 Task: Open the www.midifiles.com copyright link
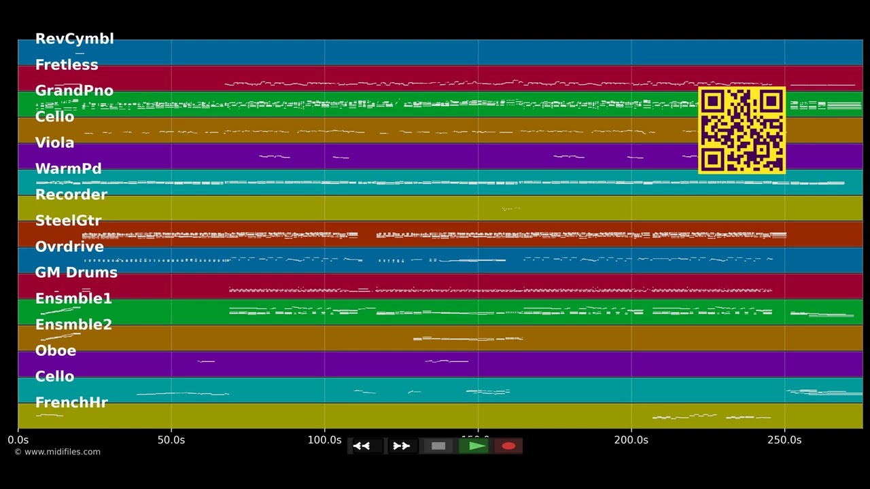(57, 452)
